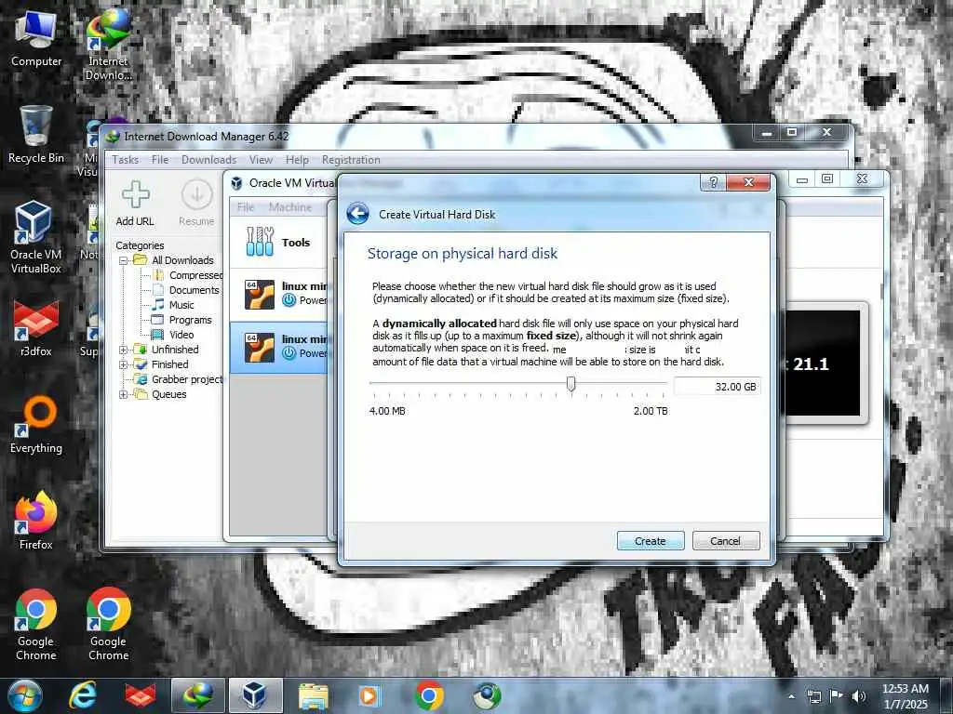Click the Action Center flag tray icon

(x=837, y=696)
